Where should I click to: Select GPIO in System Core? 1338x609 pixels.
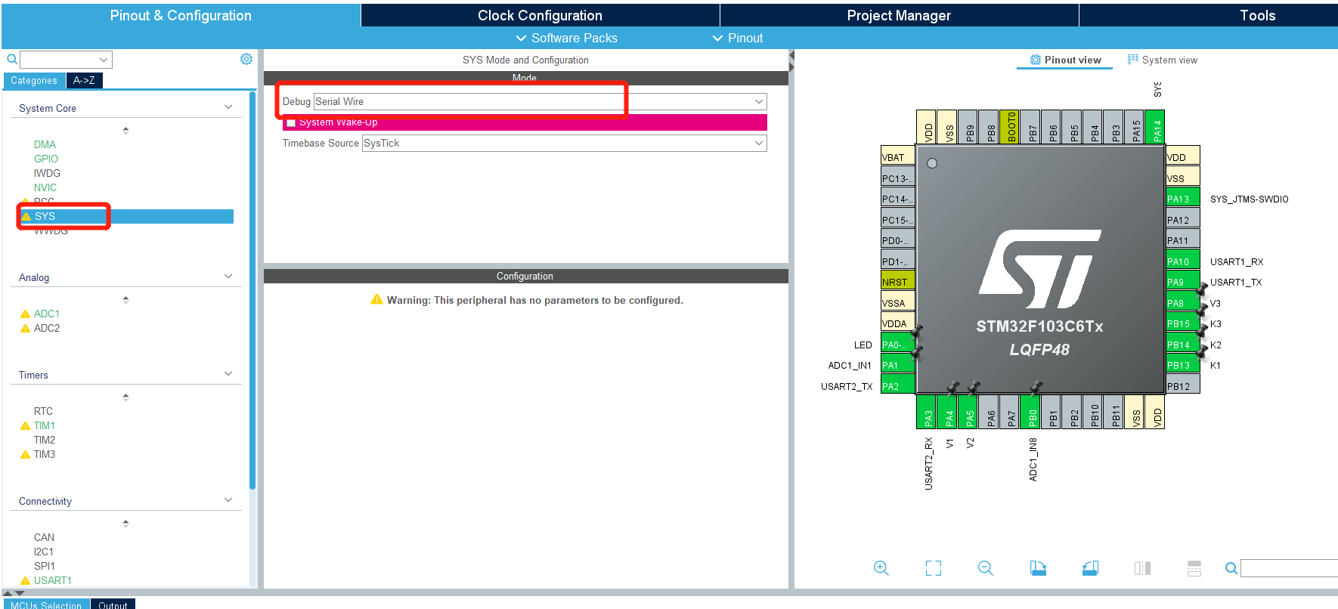[x=45, y=159]
